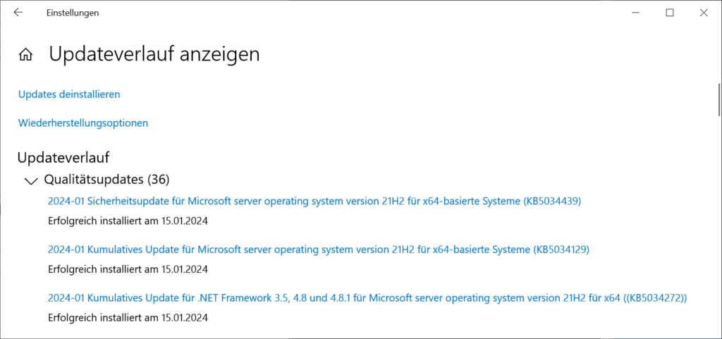This screenshot has width=722, height=339.
Task: Go back using the arrow icon
Action: (x=18, y=13)
